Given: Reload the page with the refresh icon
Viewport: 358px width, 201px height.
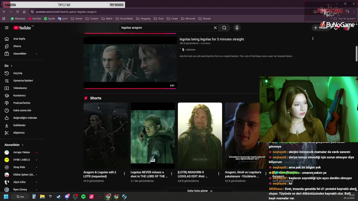Looking at the screenshot, I should pos(18,12).
